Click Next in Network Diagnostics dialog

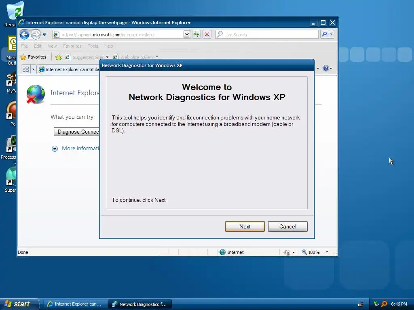245,226
